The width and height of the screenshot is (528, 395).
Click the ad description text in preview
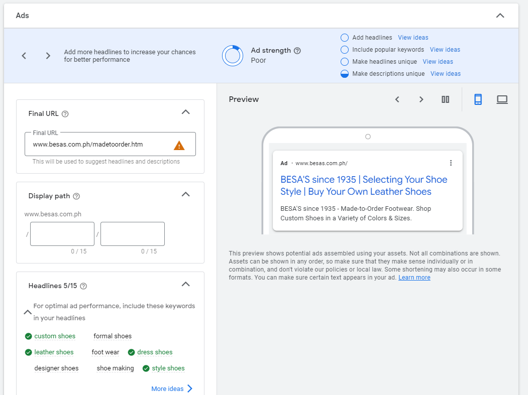pos(356,213)
